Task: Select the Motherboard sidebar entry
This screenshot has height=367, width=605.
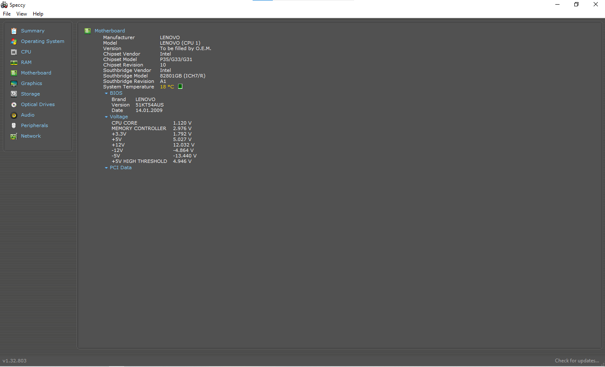Action: coord(36,73)
